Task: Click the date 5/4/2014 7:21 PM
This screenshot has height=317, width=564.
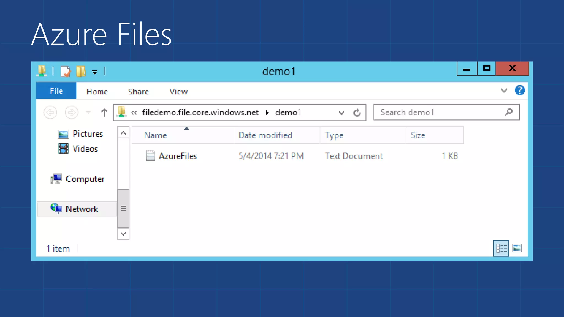Action: tap(271, 156)
